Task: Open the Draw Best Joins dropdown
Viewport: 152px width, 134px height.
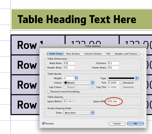Action: (79, 113)
